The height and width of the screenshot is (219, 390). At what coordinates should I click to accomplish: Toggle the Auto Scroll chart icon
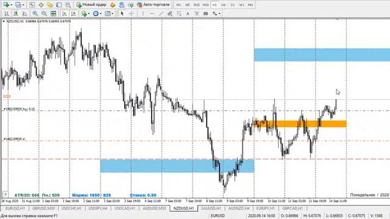[65, 13]
